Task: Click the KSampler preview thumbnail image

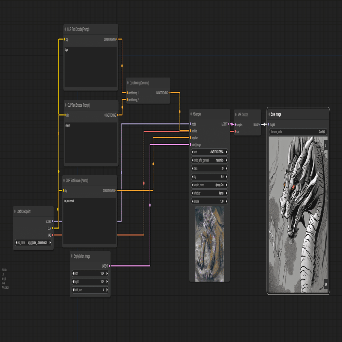Action: [209, 244]
